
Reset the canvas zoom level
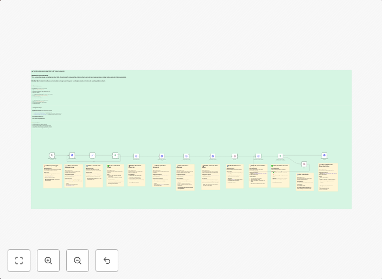[x=107, y=261]
